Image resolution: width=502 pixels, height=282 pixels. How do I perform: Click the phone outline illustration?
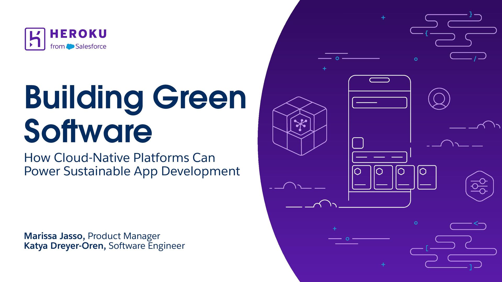pos(380,141)
